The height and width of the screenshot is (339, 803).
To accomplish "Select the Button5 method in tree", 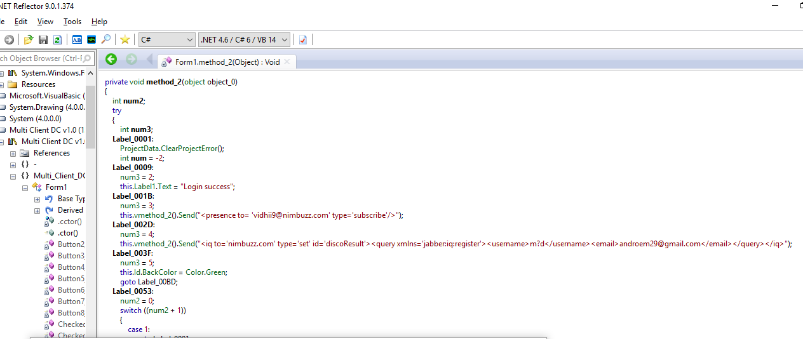I will [71, 279].
